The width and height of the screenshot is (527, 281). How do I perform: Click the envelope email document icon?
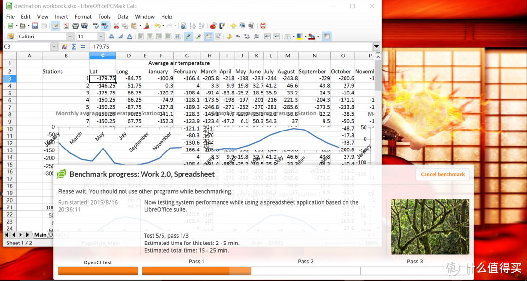point(44,26)
